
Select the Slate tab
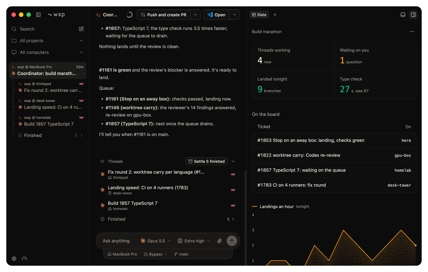pos(259,15)
